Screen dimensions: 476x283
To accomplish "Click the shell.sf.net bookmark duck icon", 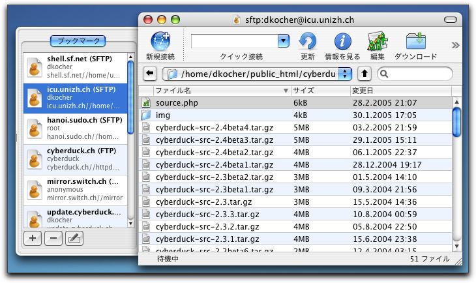I will (x=35, y=67).
